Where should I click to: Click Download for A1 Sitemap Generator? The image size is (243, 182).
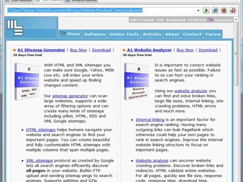click(x=101, y=50)
